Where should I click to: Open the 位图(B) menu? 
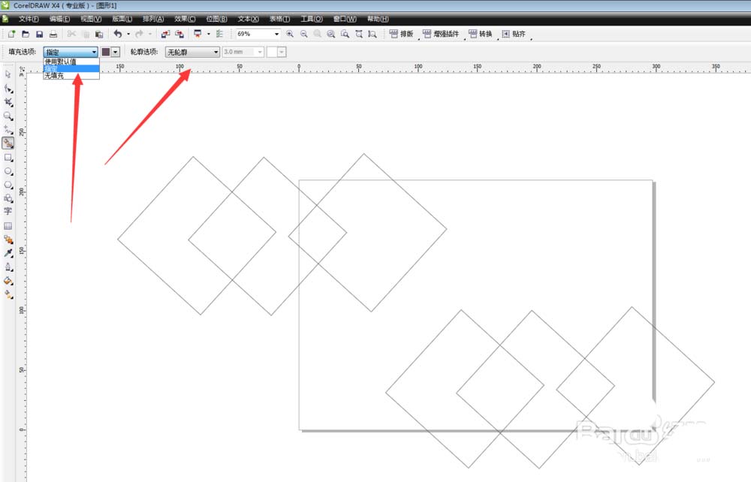coord(216,20)
